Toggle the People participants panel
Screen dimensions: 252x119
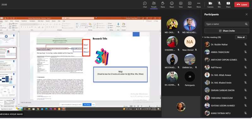(x=154, y=5)
